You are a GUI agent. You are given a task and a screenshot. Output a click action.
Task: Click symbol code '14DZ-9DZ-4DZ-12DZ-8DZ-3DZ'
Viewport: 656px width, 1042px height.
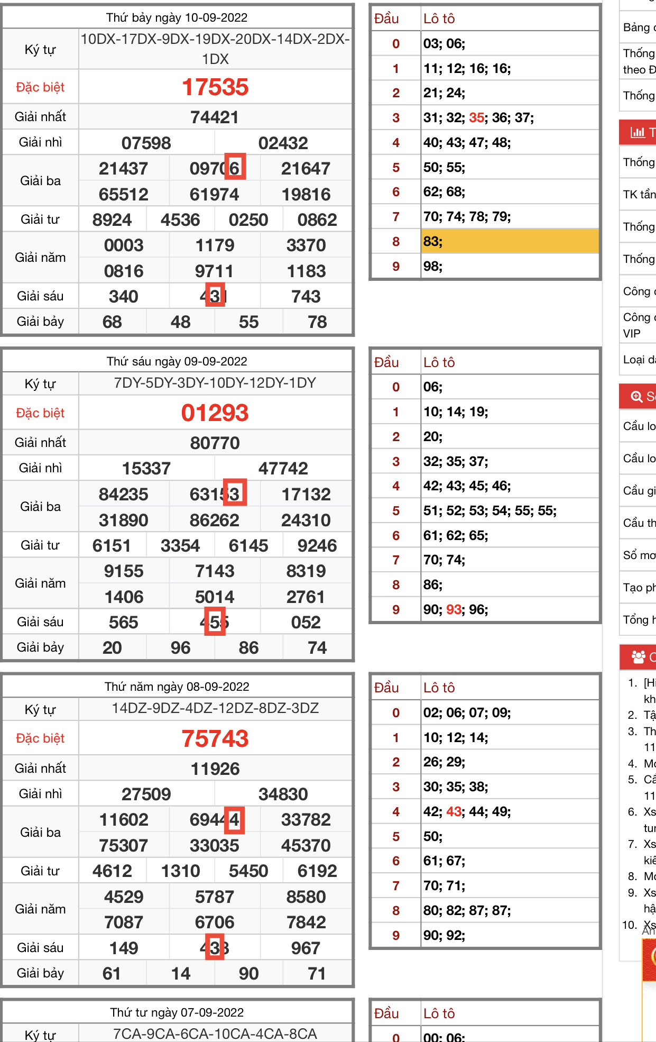point(215,708)
